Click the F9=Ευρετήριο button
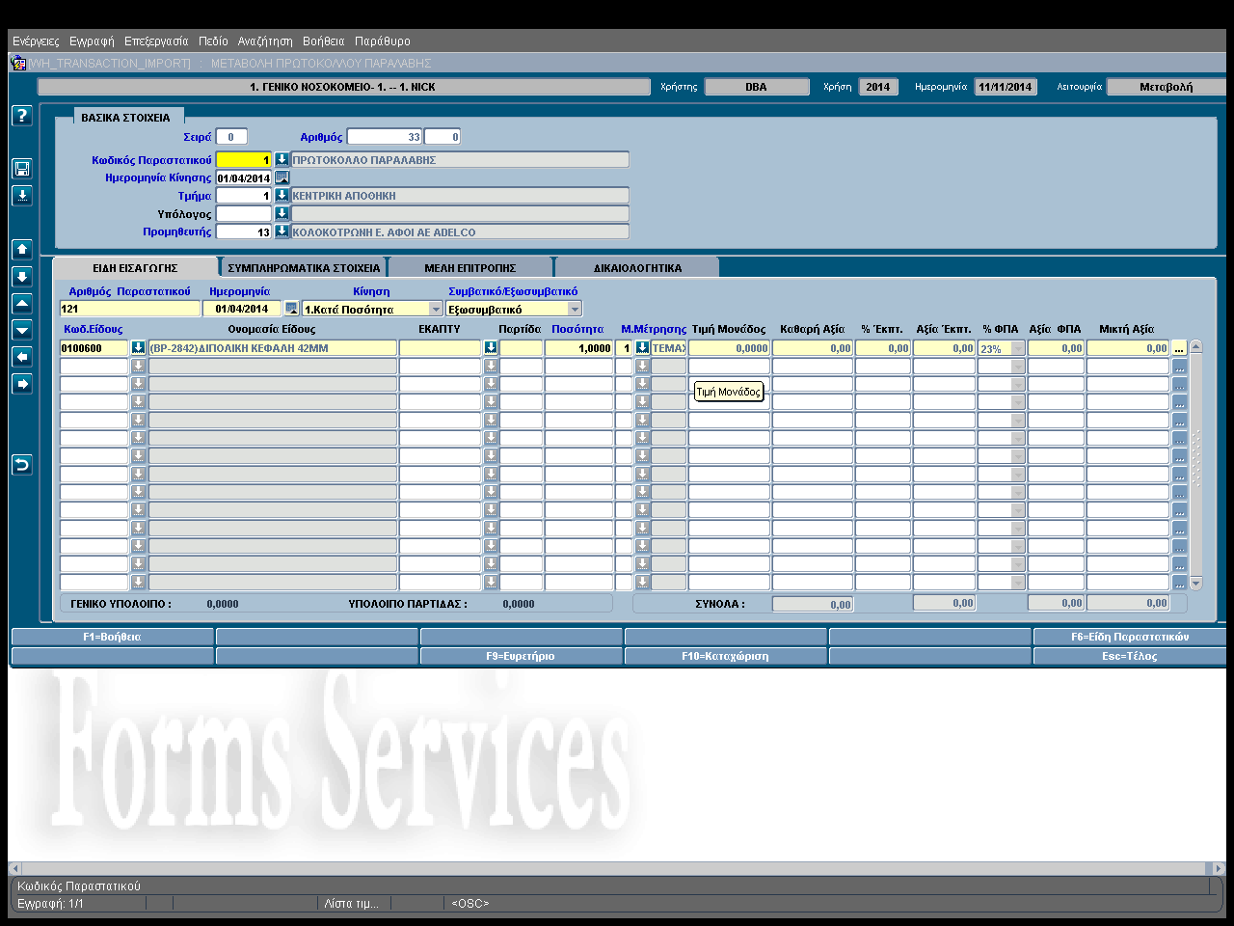This screenshot has width=1234, height=926. point(521,656)
